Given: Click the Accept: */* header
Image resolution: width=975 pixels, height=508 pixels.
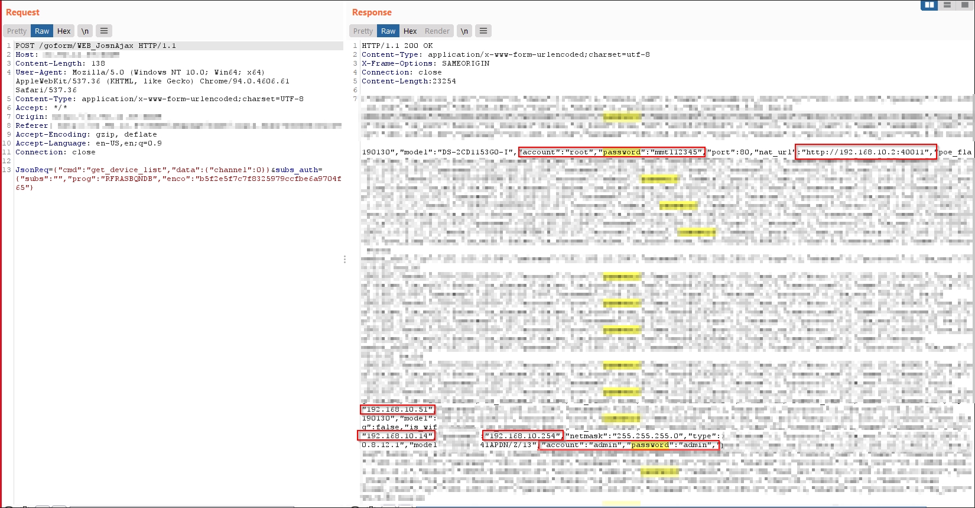Looking at the screenshot, I should 41,108.
